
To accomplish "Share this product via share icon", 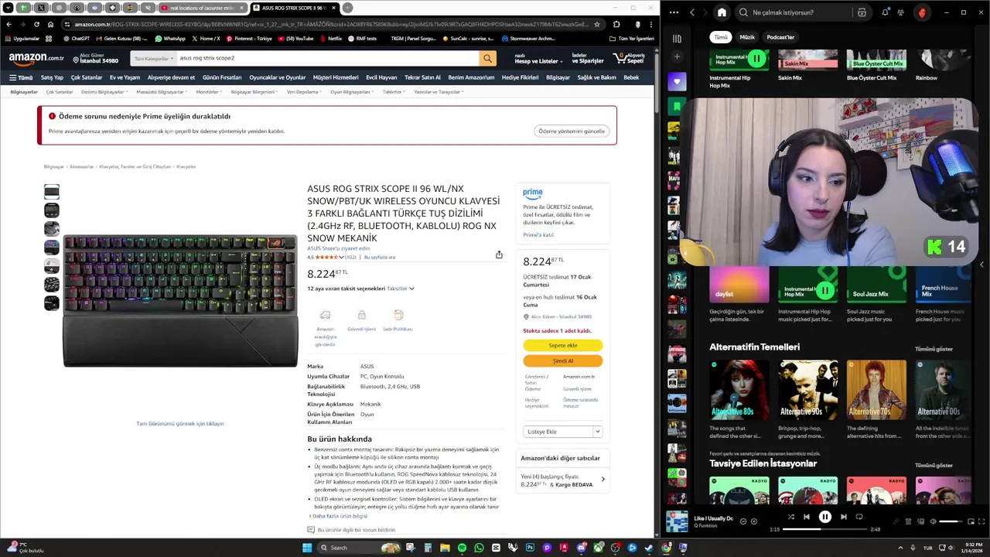I will (499, 255).
